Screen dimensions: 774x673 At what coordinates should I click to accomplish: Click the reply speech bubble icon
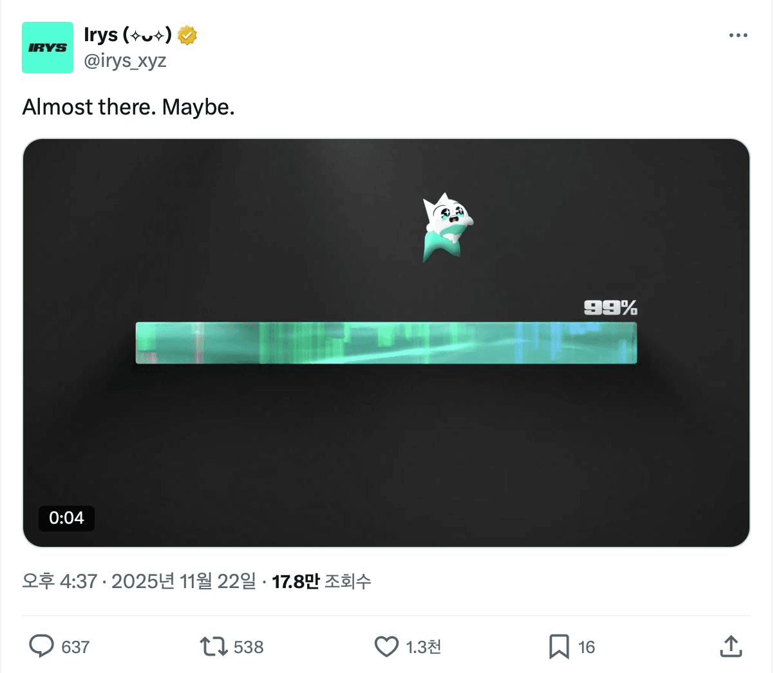coord(42,646)
